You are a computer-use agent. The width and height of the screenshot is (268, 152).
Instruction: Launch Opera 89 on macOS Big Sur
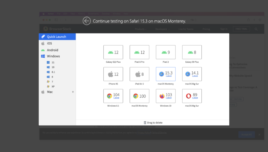(192, 96)
